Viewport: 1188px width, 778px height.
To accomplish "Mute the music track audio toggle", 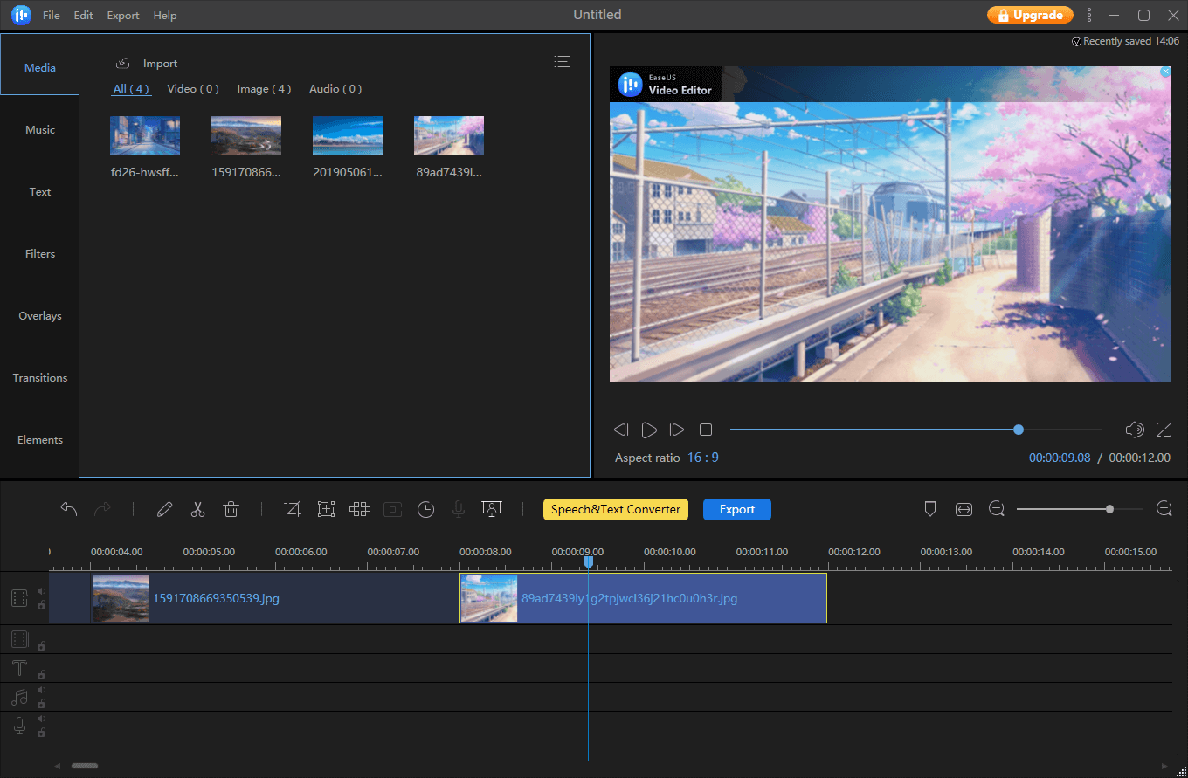I will pos(41,691).
